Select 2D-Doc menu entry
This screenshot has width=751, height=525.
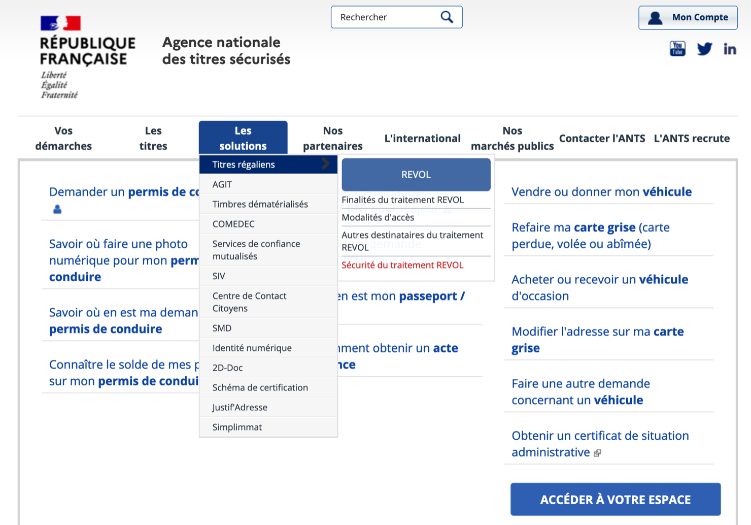point(268,368)
